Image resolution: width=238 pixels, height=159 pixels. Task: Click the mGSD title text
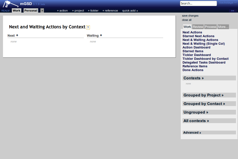coord(26,4)
